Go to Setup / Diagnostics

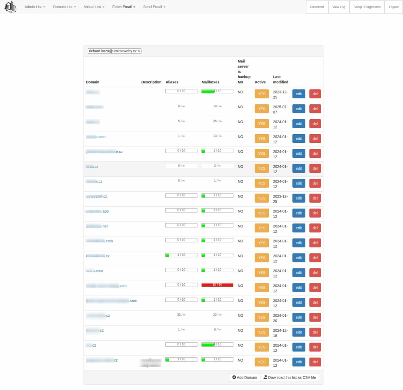point(367,7)
